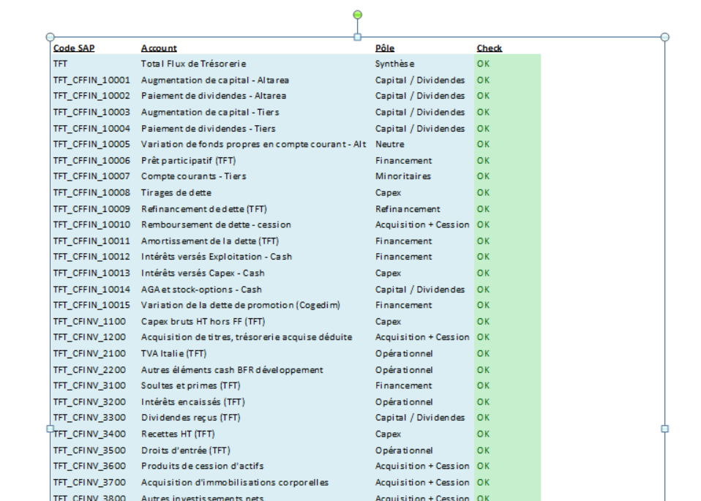Click the Refinancement pôle cell
This screenshot has height=501, width=701.
point(408,208)
